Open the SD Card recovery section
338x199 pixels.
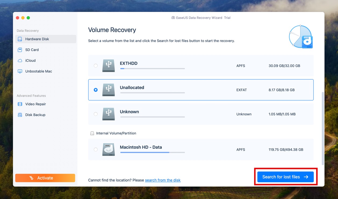point(32,50)
